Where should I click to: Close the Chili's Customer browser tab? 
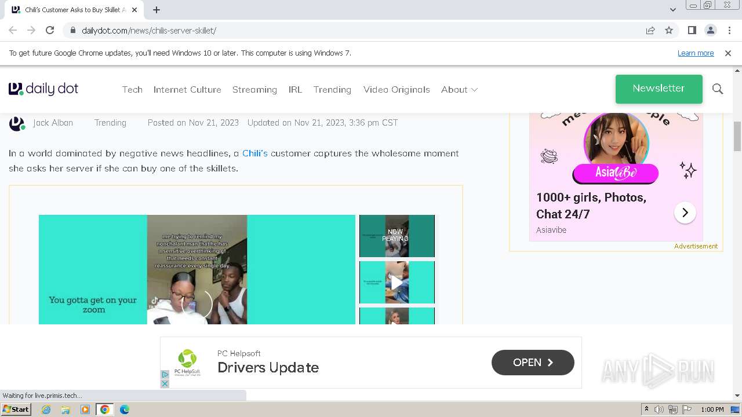(x=134, y=10)
